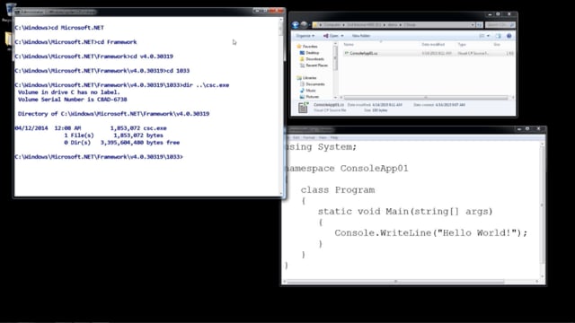Screen dimensions: 575x323
Task: Click the Explorer search box
Action: click(x=500, y=25)
